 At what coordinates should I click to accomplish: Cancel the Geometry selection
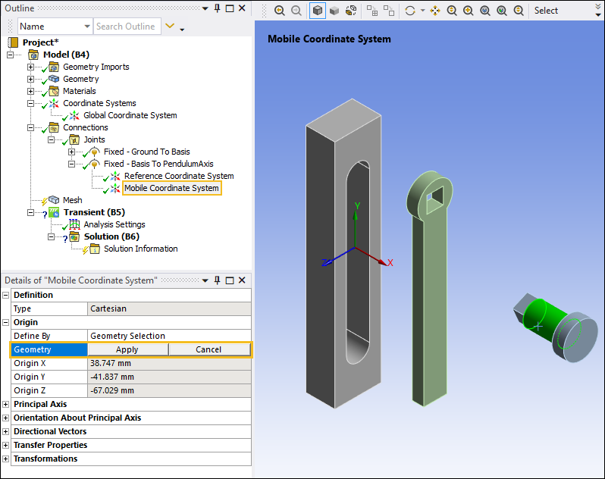(x=208, y=349)
